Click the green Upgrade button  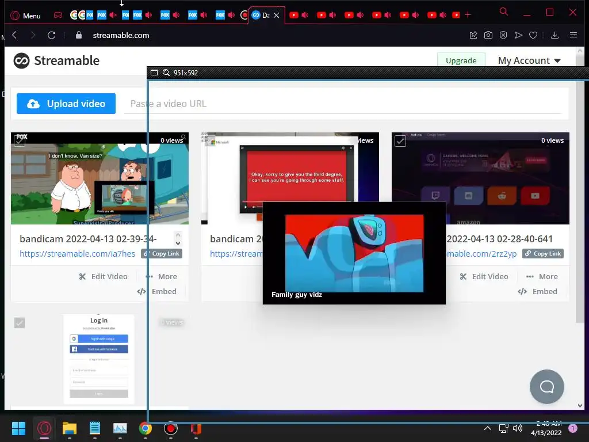[461, 60]
